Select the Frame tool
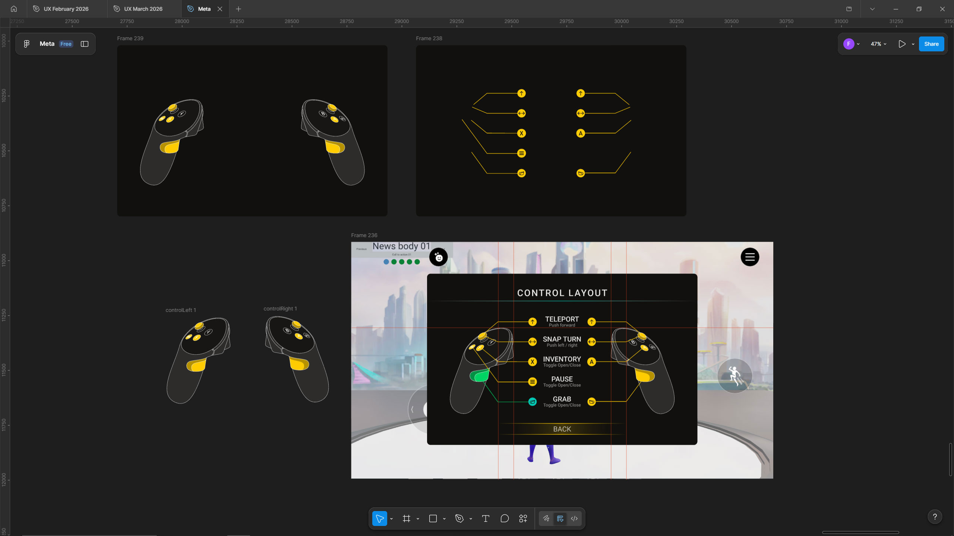Image resolution: width=954 pixels, height=536 pixels. tap(407, 519)
